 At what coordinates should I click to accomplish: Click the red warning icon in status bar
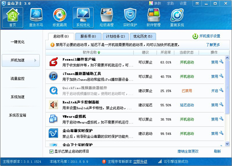click(104, 161)
